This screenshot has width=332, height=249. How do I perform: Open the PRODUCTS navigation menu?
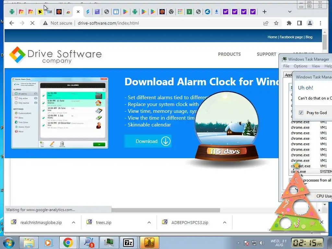tap(229, 54)
